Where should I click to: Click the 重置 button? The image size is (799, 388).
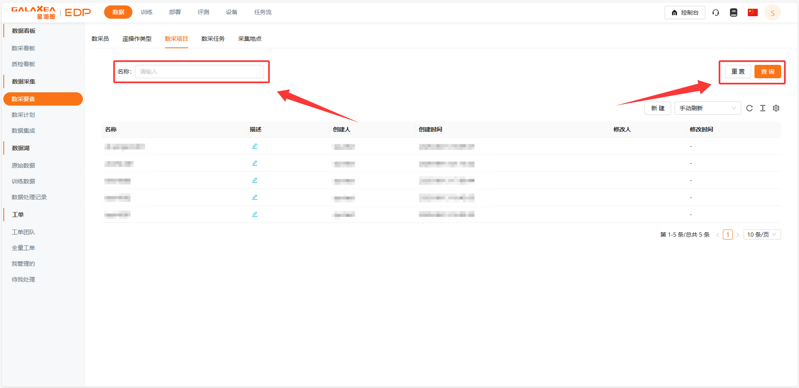click(x=737, y=72)
